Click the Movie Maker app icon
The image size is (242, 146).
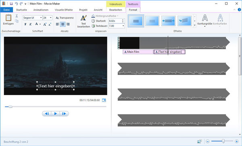pos(4,3)
